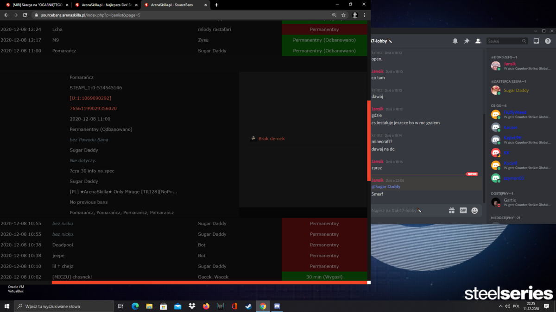
Task: Click the Napisz na #ak47-lobby message box
Action: (408, 210)
